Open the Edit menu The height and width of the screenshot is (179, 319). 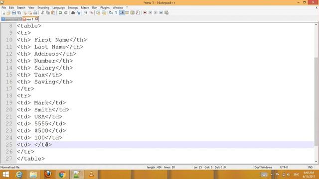pyautogui.click(x=11, y=7)
